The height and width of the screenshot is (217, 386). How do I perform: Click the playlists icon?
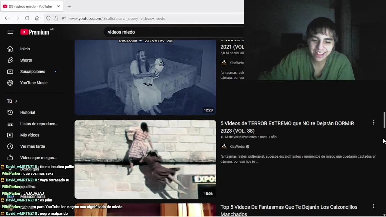[x=10, y=124]
